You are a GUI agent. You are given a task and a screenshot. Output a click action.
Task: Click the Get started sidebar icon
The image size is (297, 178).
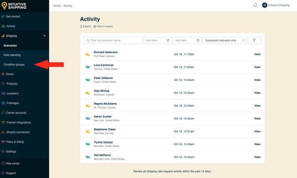pyautogui.click(x=3, y=16)
